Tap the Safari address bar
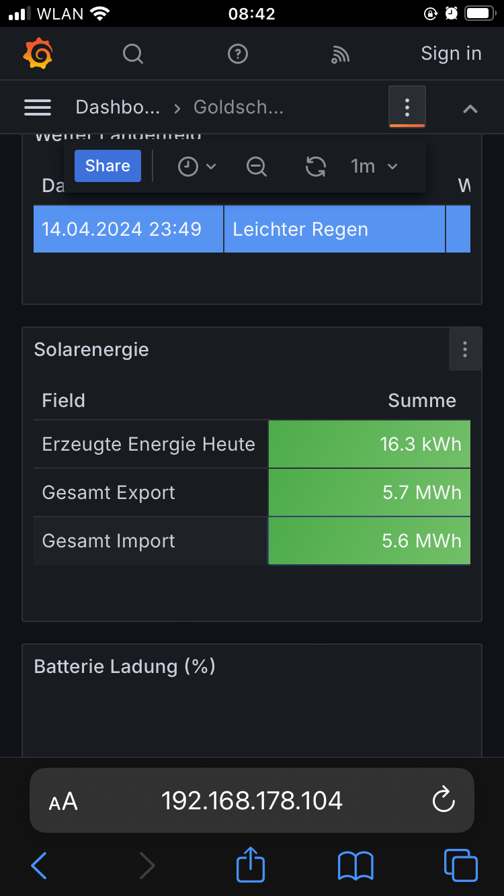504x896 pixels. coord(251,800)
